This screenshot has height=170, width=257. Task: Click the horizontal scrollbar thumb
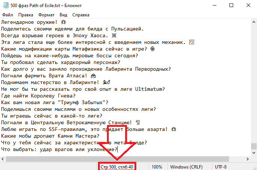pos(117,159)
